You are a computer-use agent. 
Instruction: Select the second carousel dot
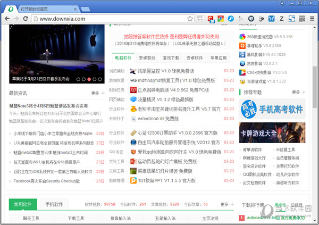coord(83,79)
